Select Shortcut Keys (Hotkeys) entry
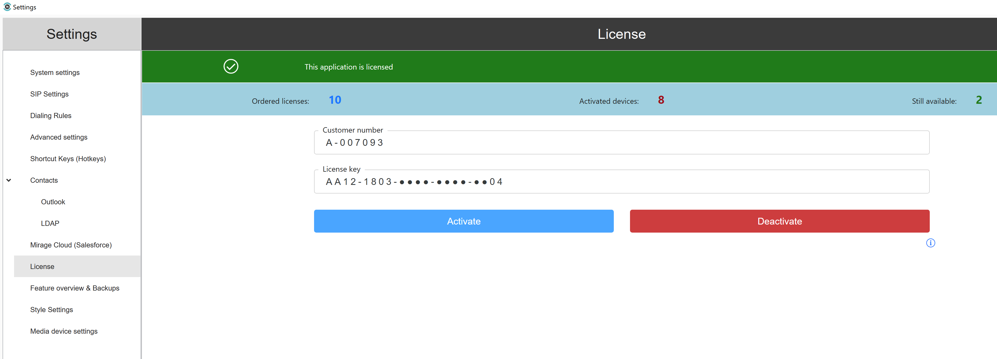The height and width of the screenshot is (359, 997). coord(68,159)
